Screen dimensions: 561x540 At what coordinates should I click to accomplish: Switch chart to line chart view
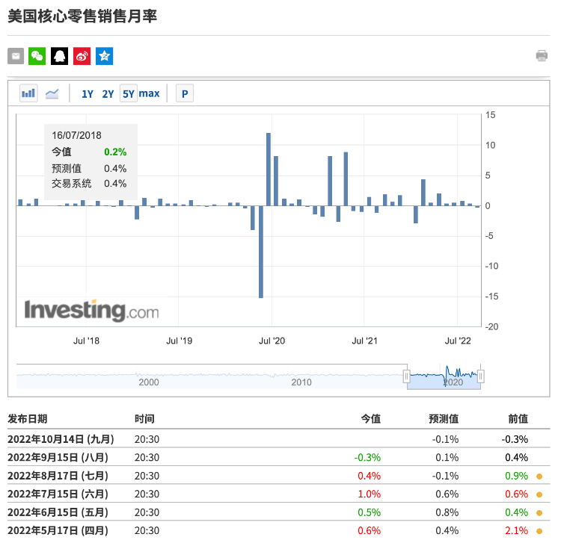coord(52,93)
